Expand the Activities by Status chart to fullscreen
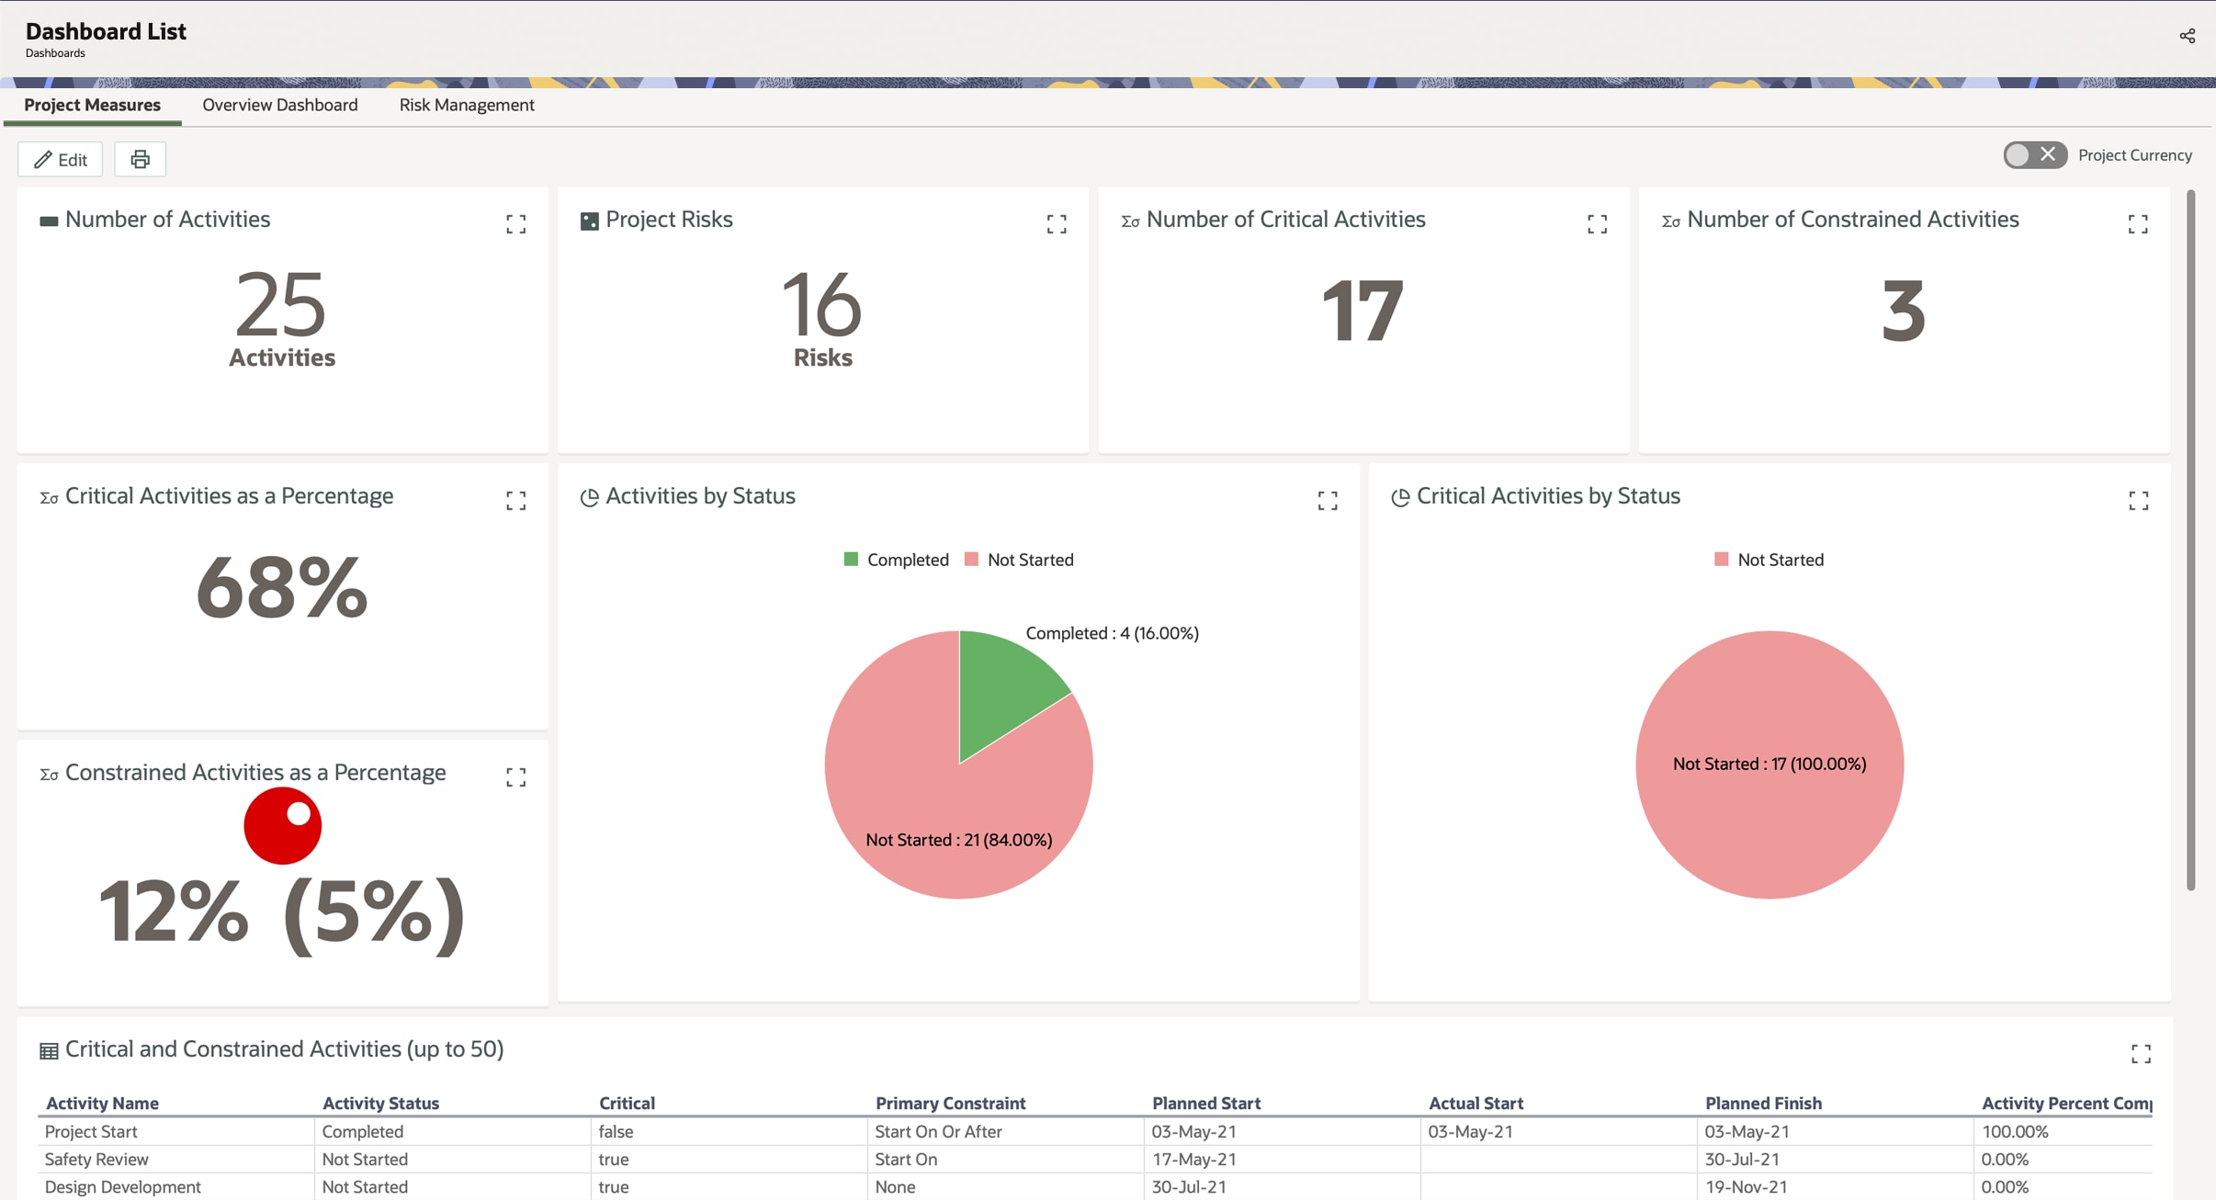The width and height of the screenshot is (2216, 1200). click(1327, 500)
